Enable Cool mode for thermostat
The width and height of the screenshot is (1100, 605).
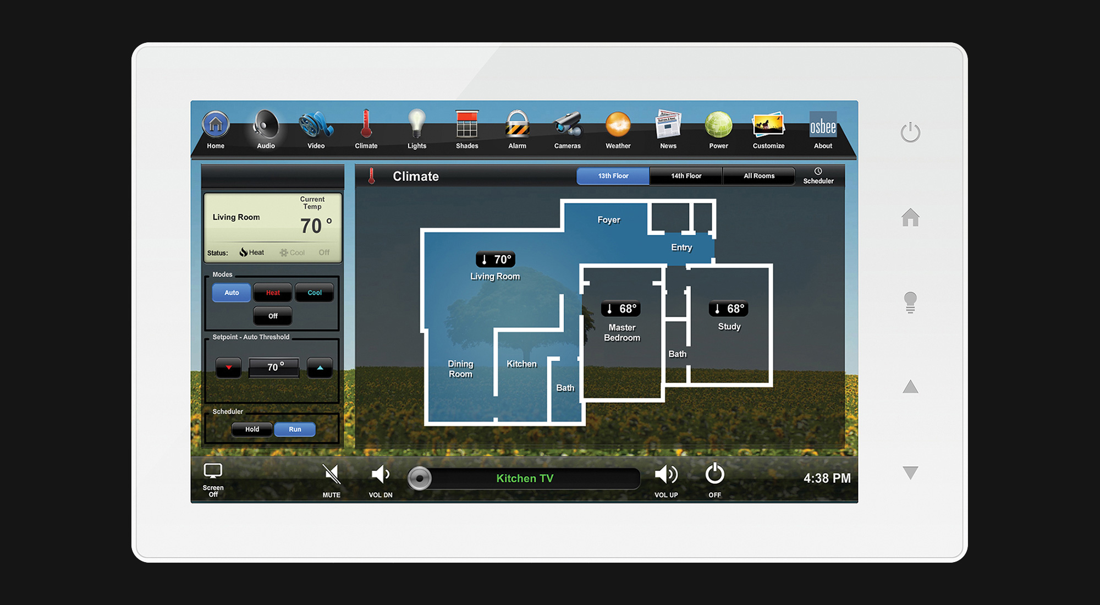[314, 293]
